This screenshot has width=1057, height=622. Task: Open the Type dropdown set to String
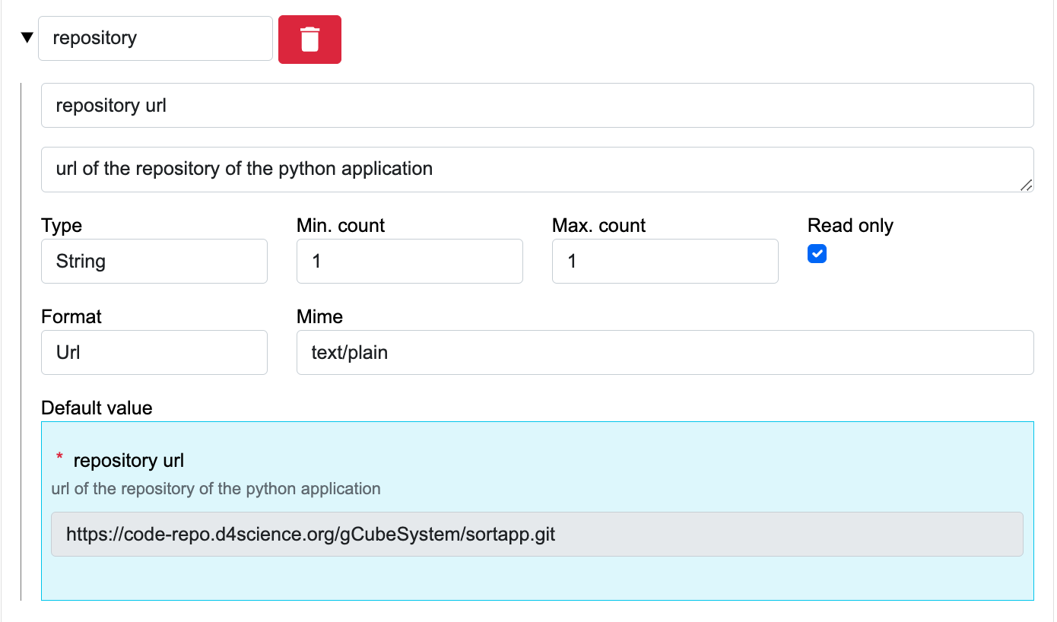154,262
